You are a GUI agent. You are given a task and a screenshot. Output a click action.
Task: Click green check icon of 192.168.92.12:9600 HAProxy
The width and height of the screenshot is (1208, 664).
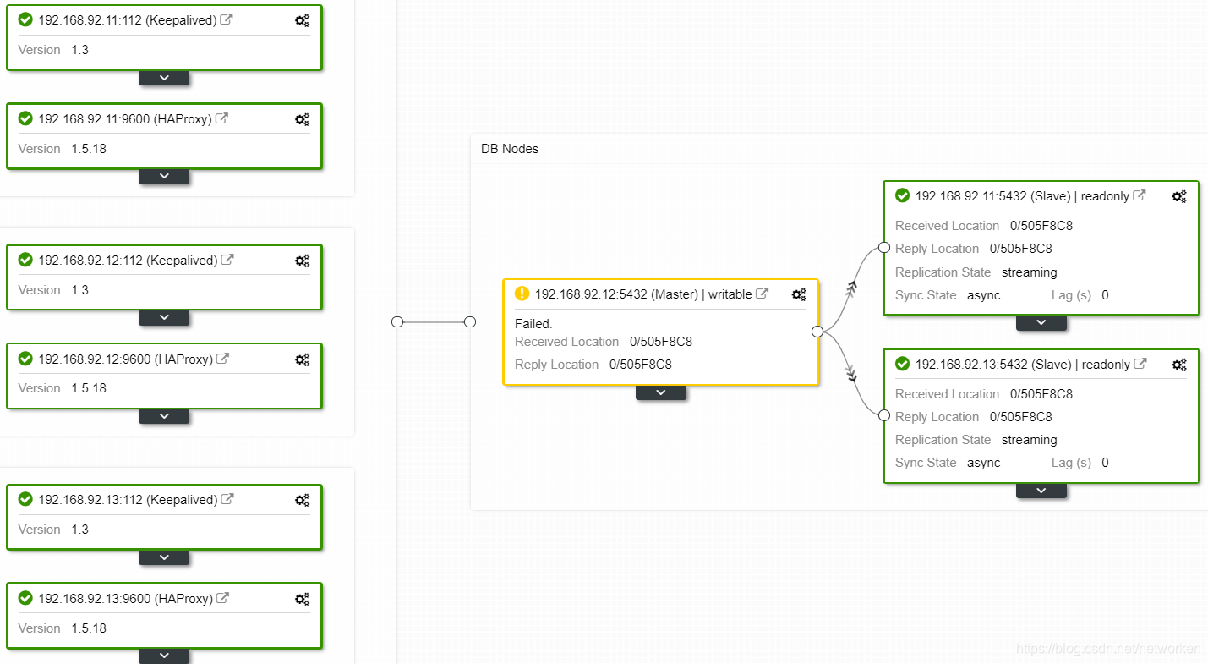click(x=25, y=359)
